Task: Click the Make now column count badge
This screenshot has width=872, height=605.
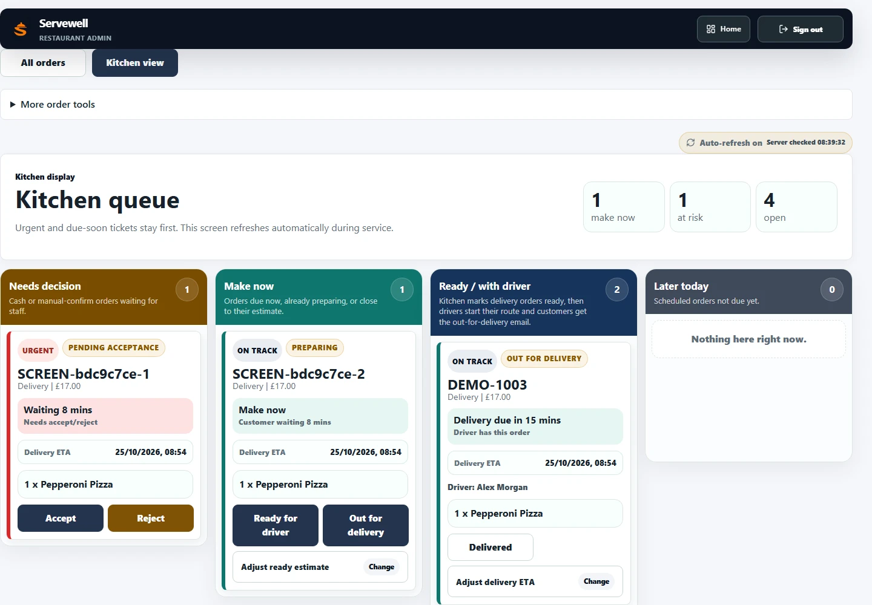Action: [402, 290]
